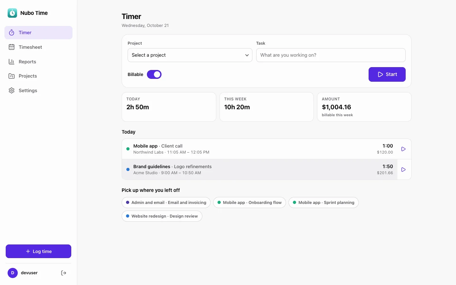Open Reports bar chart icon
Screen dimensions: 456x285
[12, 62]
